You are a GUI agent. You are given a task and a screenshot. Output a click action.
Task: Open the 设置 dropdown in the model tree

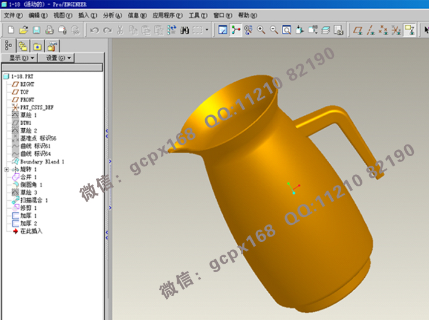pos(59,58)
